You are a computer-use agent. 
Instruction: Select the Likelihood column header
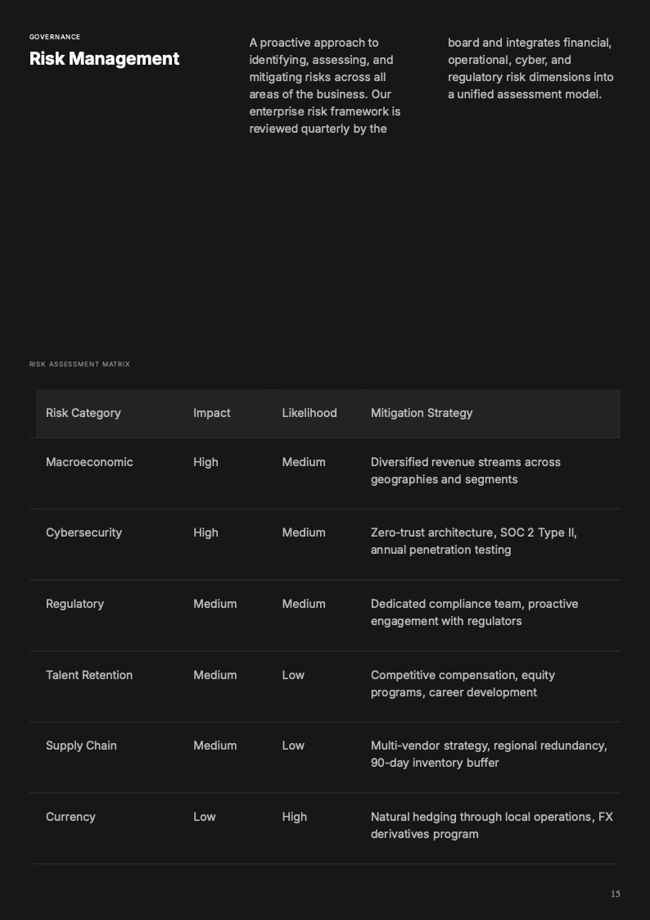tap(309, 413)
